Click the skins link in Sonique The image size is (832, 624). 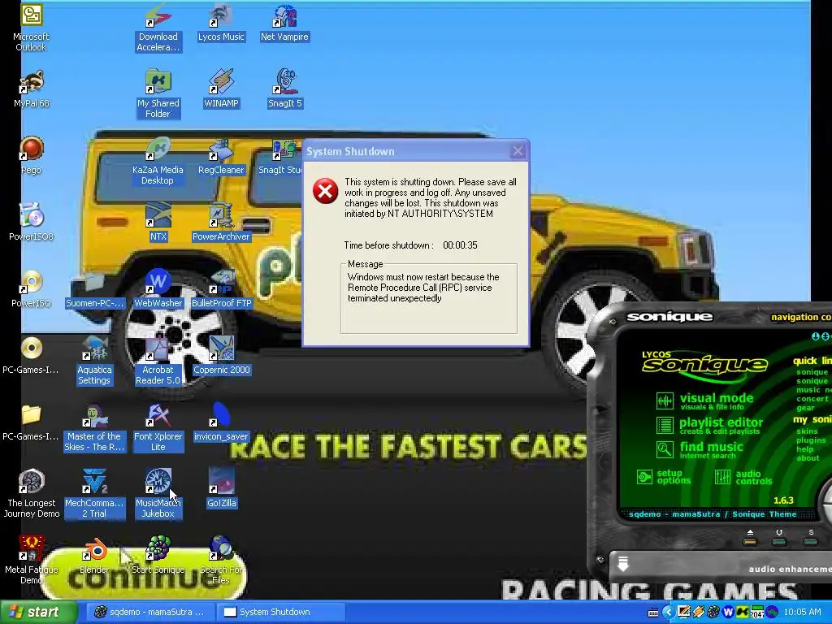point(807,431)
